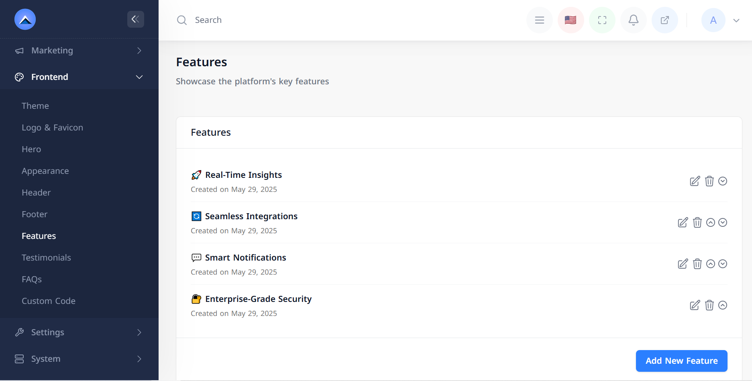Collapse the sidebar with double-chevron button

click(x=135, y=19)
